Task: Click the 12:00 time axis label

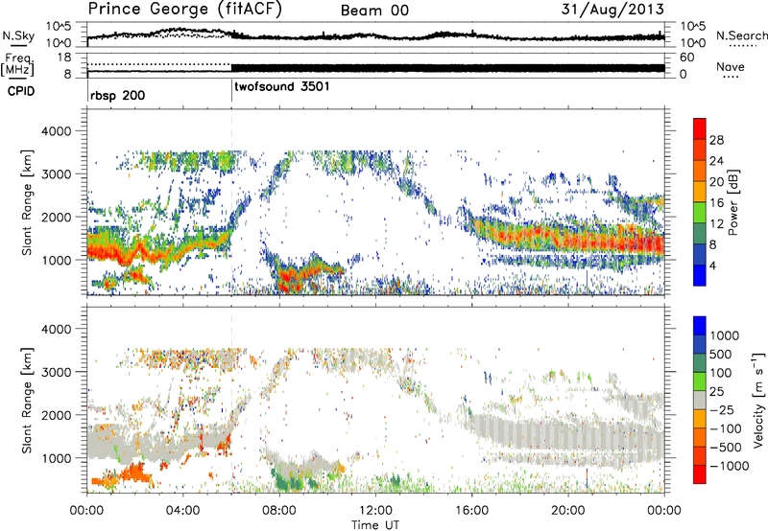Action: click(x=375, y=511)
